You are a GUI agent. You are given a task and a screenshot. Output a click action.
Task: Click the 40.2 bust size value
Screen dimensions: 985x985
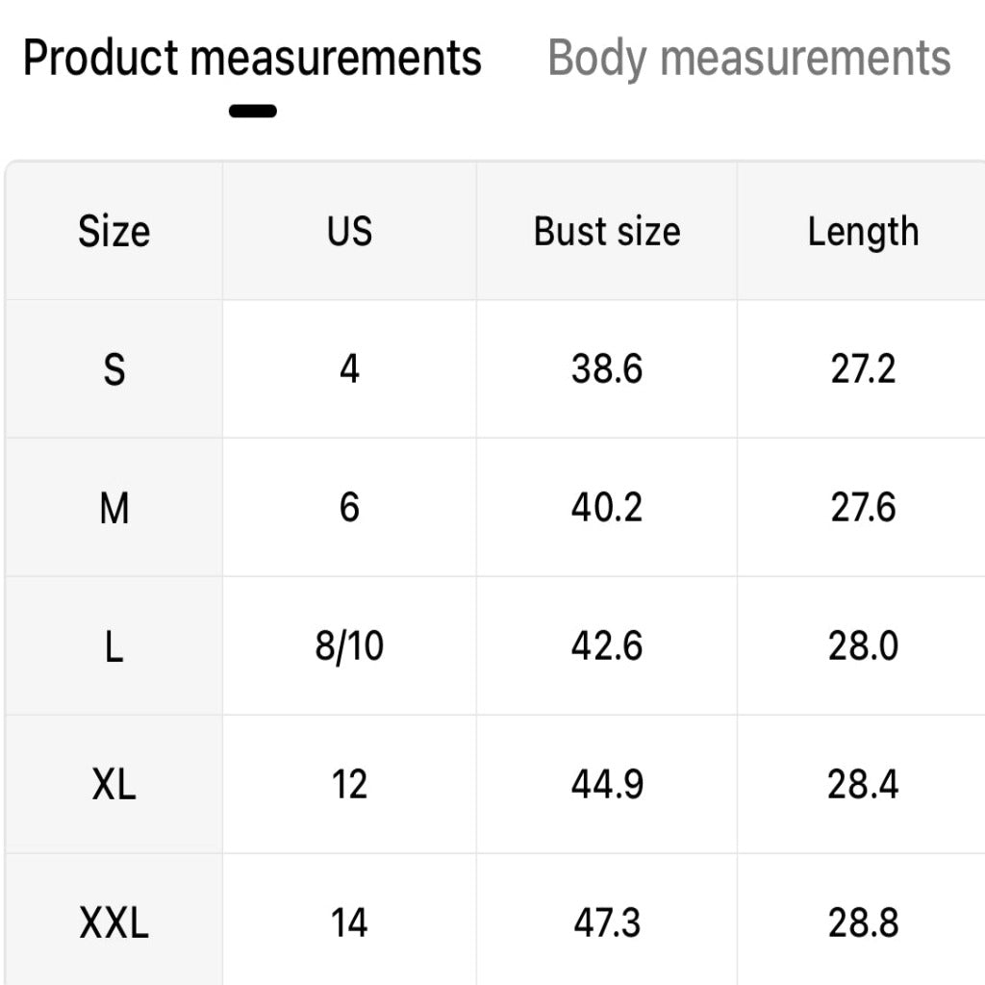pos(607,508)
